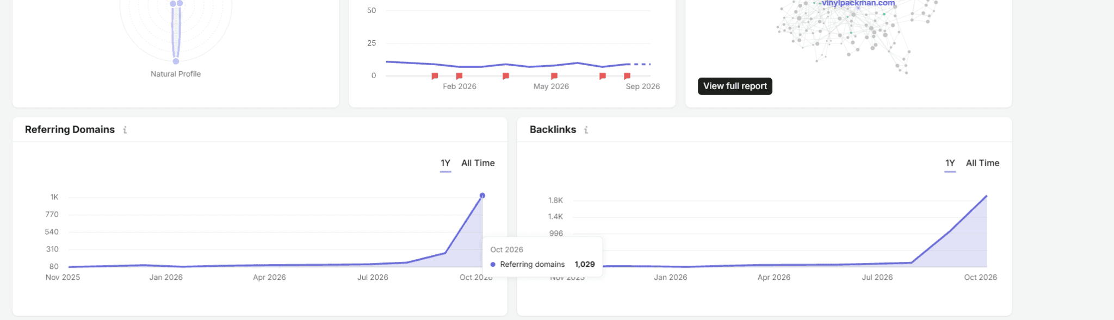Click the Jul 2026 label on Referring Domains axis
The height and width of the screenshot is (320, 1114).
373,277
